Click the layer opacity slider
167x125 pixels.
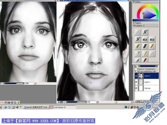148,66
